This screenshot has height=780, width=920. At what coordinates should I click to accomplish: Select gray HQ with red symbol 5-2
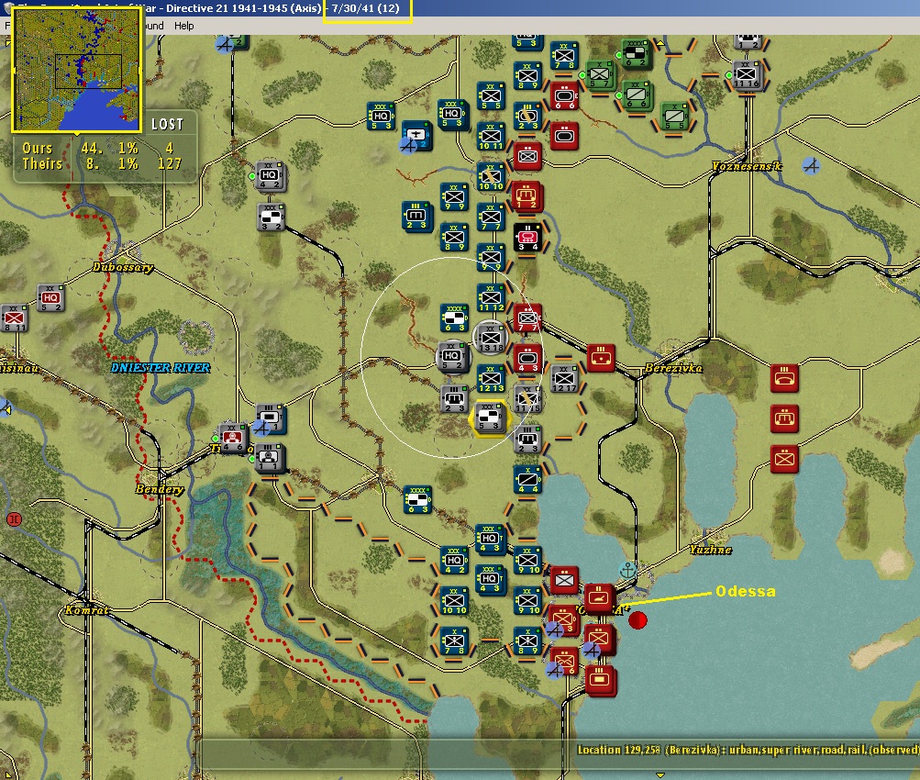[x=50, y=298]
